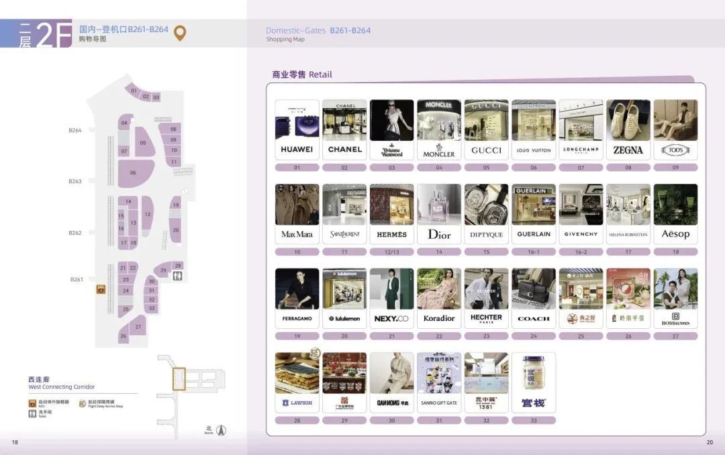The height and width of the screenshot is (455, 725).
Task: Select store area 06 on the floor map
Action: point(134,173)
